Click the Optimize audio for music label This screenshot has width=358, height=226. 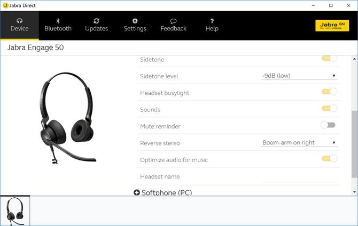(x=174, y=160)
